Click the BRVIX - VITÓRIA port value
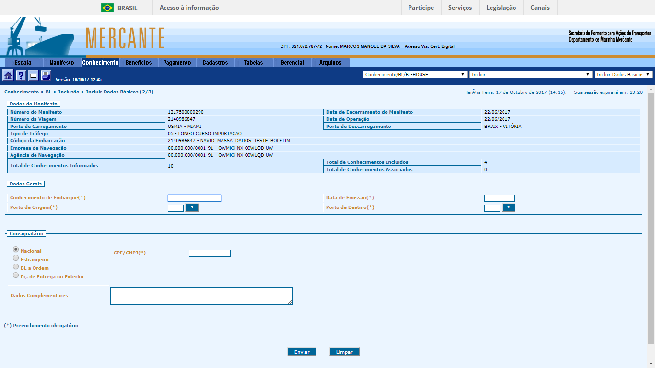 (x=503, y=126)
